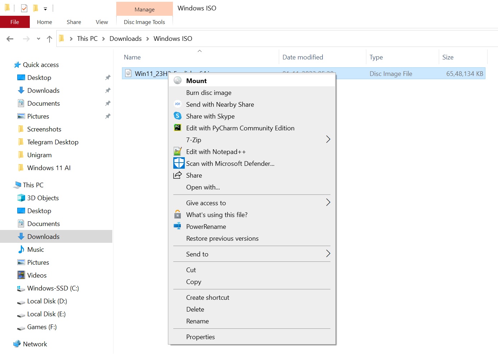Click Downloads in the navigation pane
This screenshot has width=498, height=356.
tap(43, 236)
